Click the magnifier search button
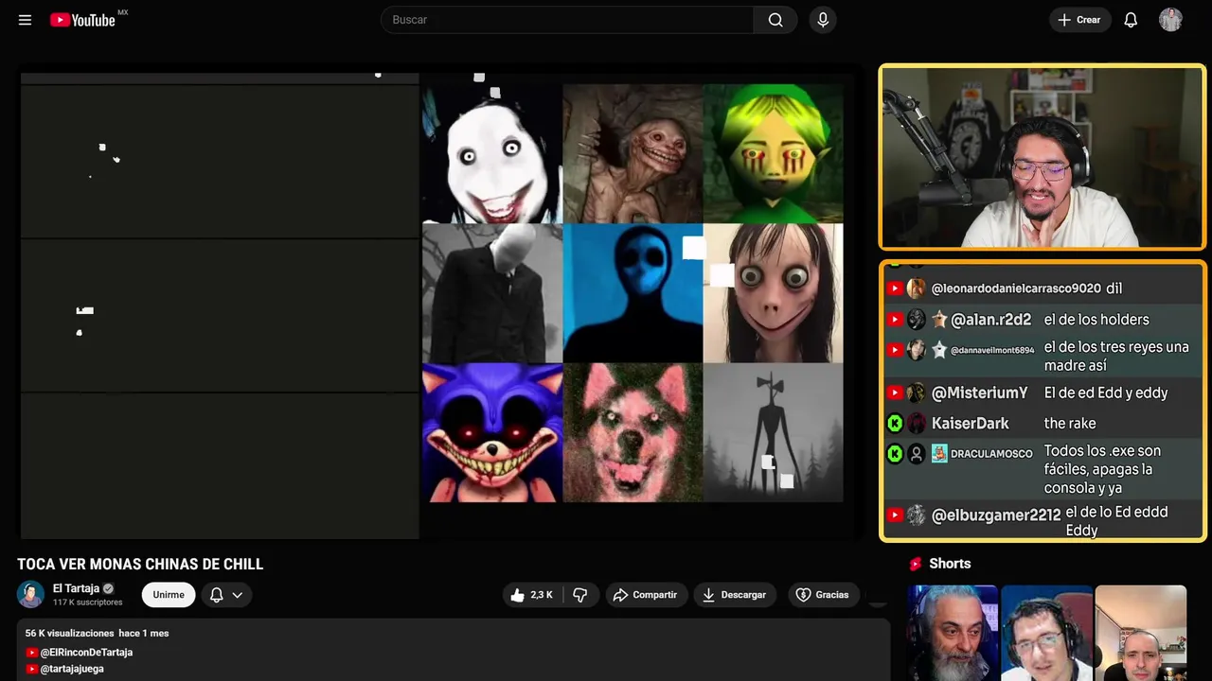This screenshot has height=681, width=1212. point(775,20)
